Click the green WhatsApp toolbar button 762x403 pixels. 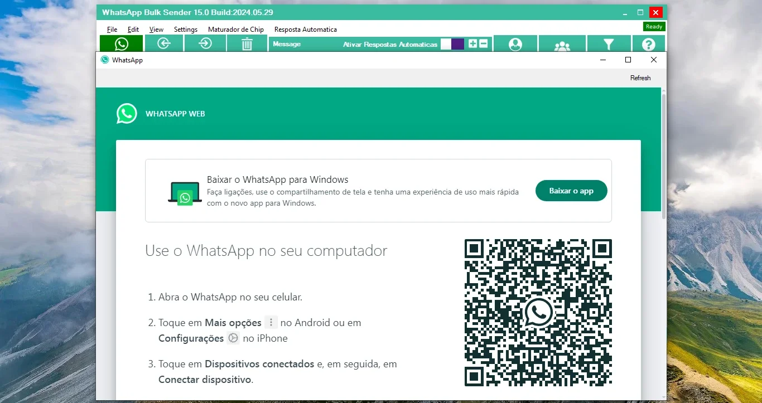click(x=122, y=43)
